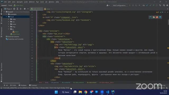Image resolution: width=169 pixels, height=95 pixels.
Task: Click div.tabcontainer in the breadcrumbs
Action: (78, 83)
